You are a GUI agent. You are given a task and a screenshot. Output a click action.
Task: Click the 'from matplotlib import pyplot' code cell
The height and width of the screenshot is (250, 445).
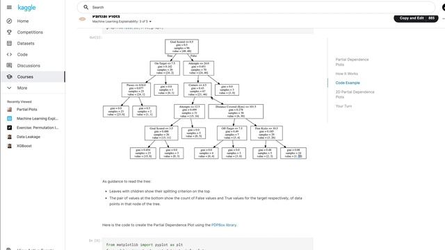[x=207, y=244]
